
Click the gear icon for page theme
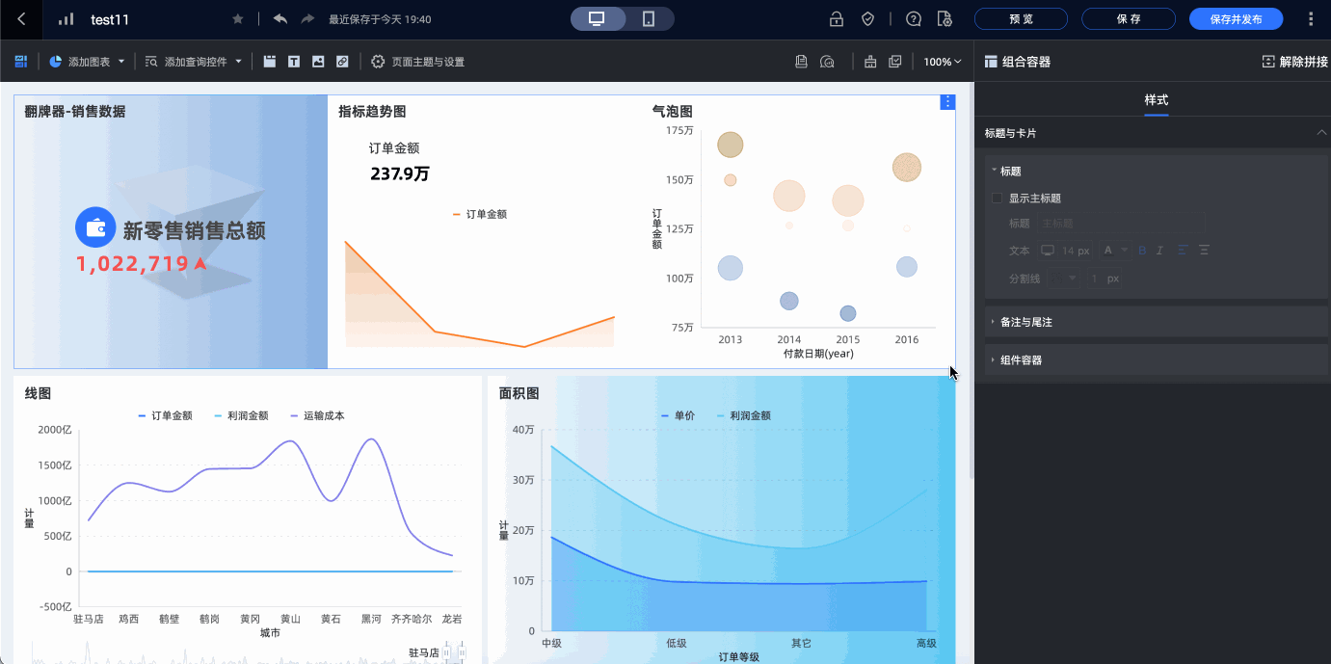[x=378, y=62]
